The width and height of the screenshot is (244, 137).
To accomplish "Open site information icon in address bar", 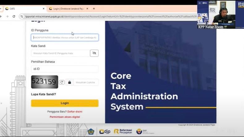I will 22,16.
